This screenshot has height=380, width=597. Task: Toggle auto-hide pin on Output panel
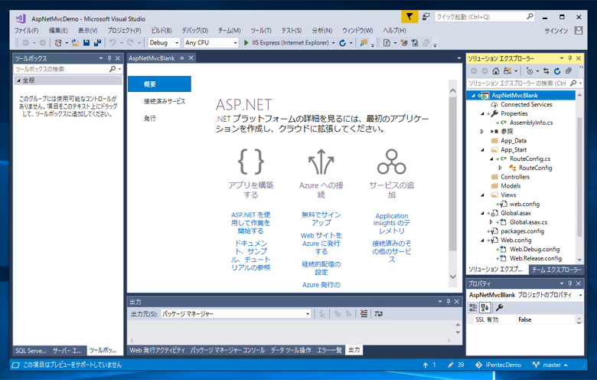tap(448, 302)
